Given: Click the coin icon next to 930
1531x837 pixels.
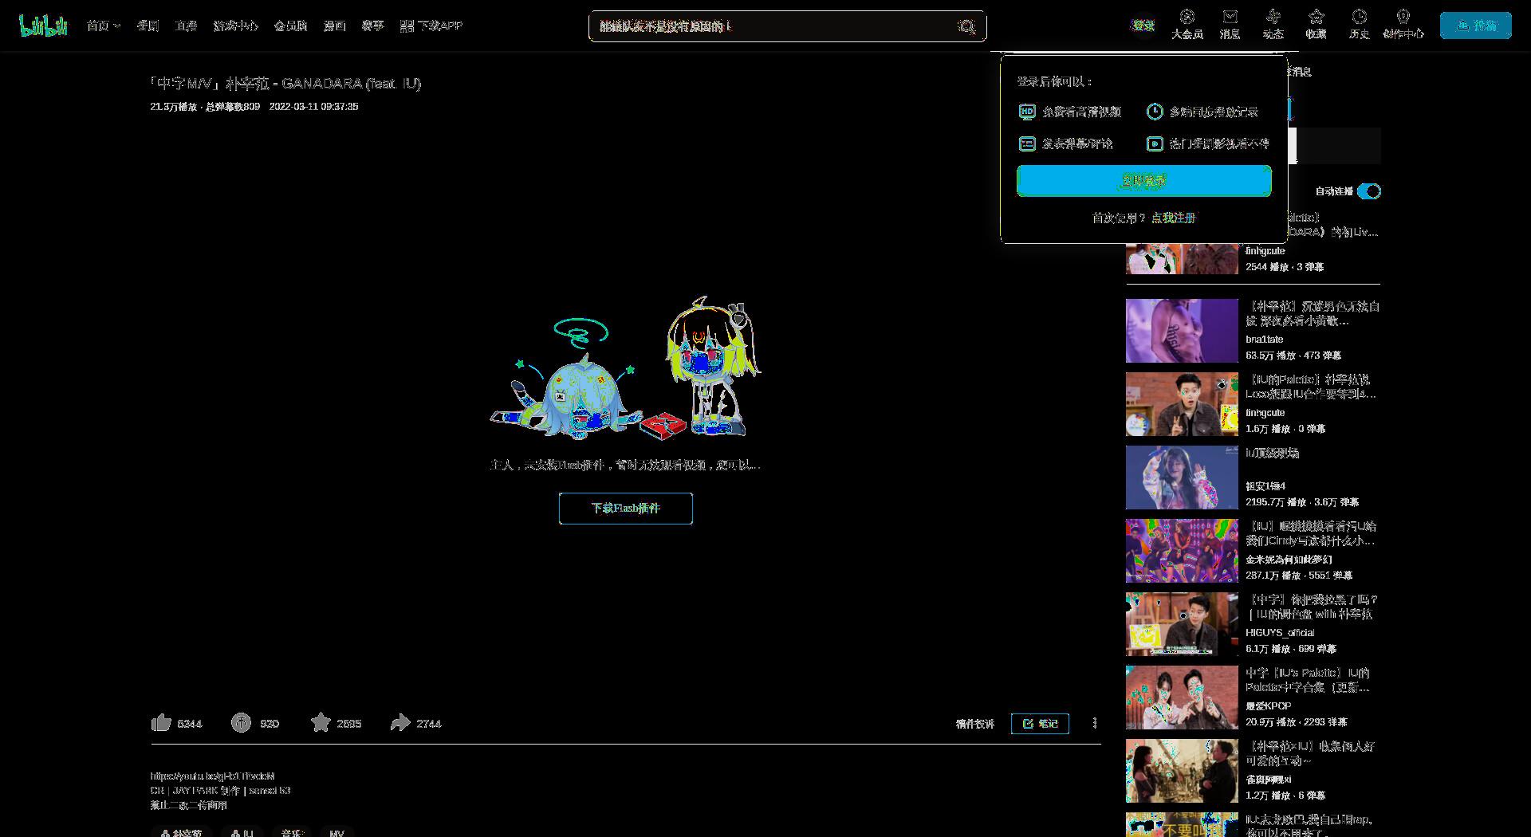Looking at the screenshot, I should [x=241, y=723].
